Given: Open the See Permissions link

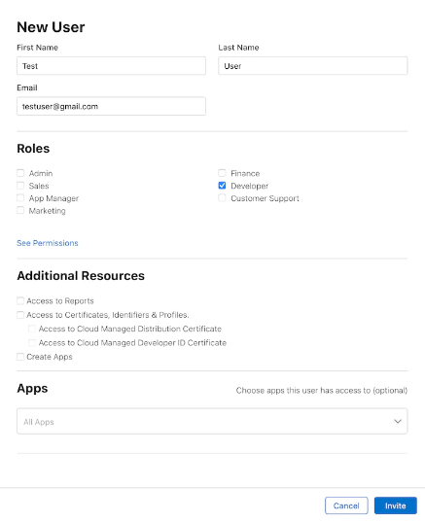Looking at the screenshot, I should (48, 243).
